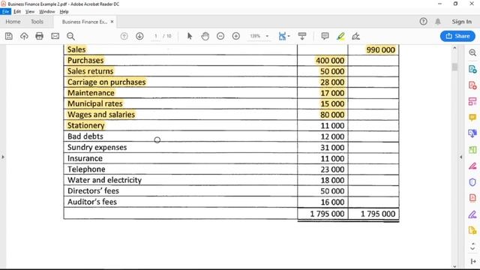Click the 'Wages and salaries' label

click(x=101, y=115)
